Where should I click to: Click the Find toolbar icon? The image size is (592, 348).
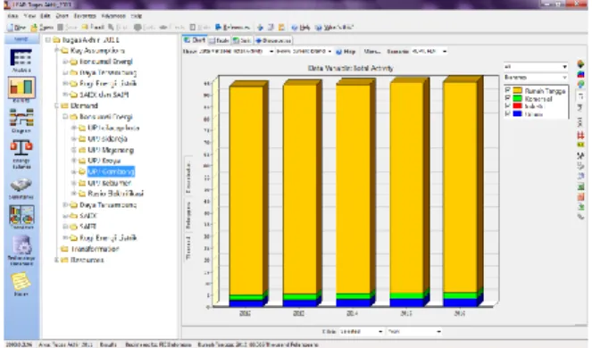118,27
